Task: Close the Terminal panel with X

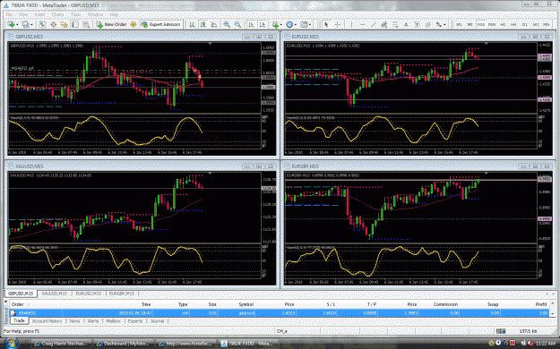Action: pos(5,302)
